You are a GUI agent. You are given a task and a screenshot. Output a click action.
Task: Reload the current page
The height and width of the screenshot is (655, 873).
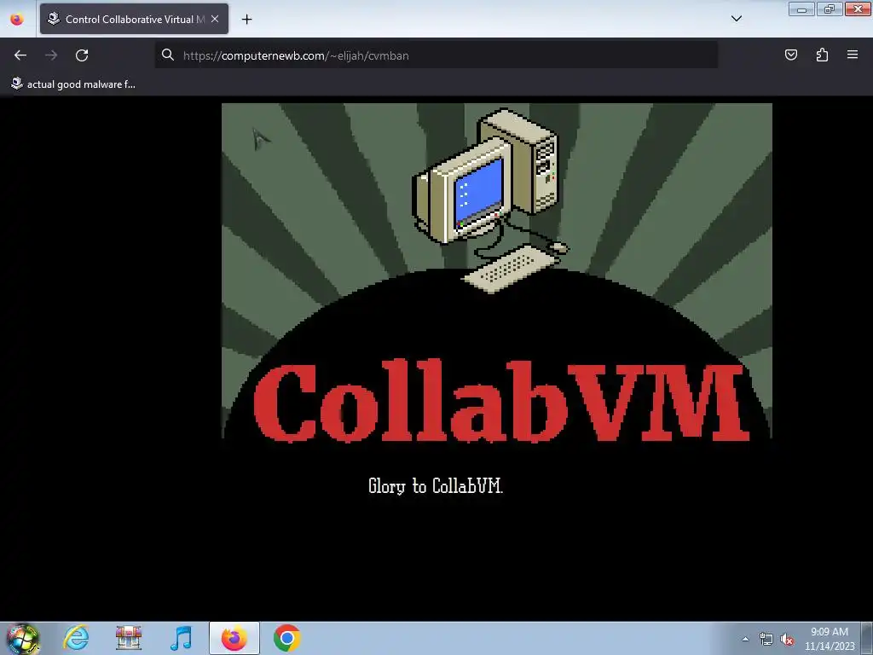pos(82,55)
